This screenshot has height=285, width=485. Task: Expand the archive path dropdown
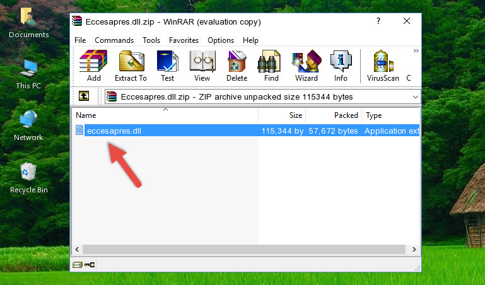pyautogui.click(x=416, y=97)
